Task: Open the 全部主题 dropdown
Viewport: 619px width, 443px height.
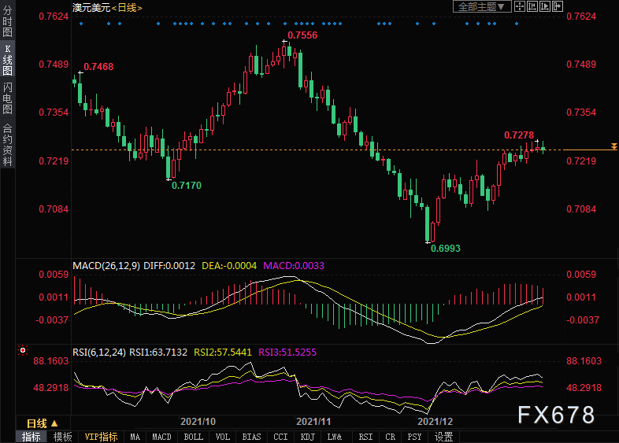Action: (x=480, y=6)
